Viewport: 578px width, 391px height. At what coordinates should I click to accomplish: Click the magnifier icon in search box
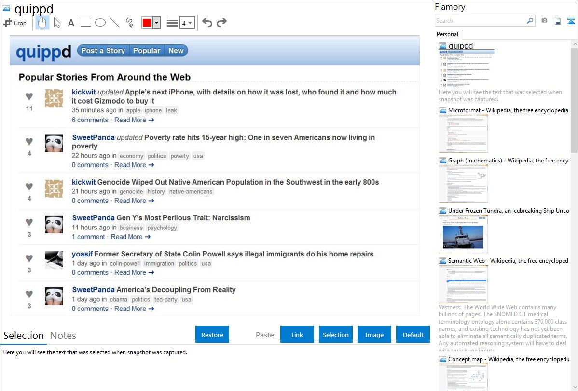click(530, 21)
